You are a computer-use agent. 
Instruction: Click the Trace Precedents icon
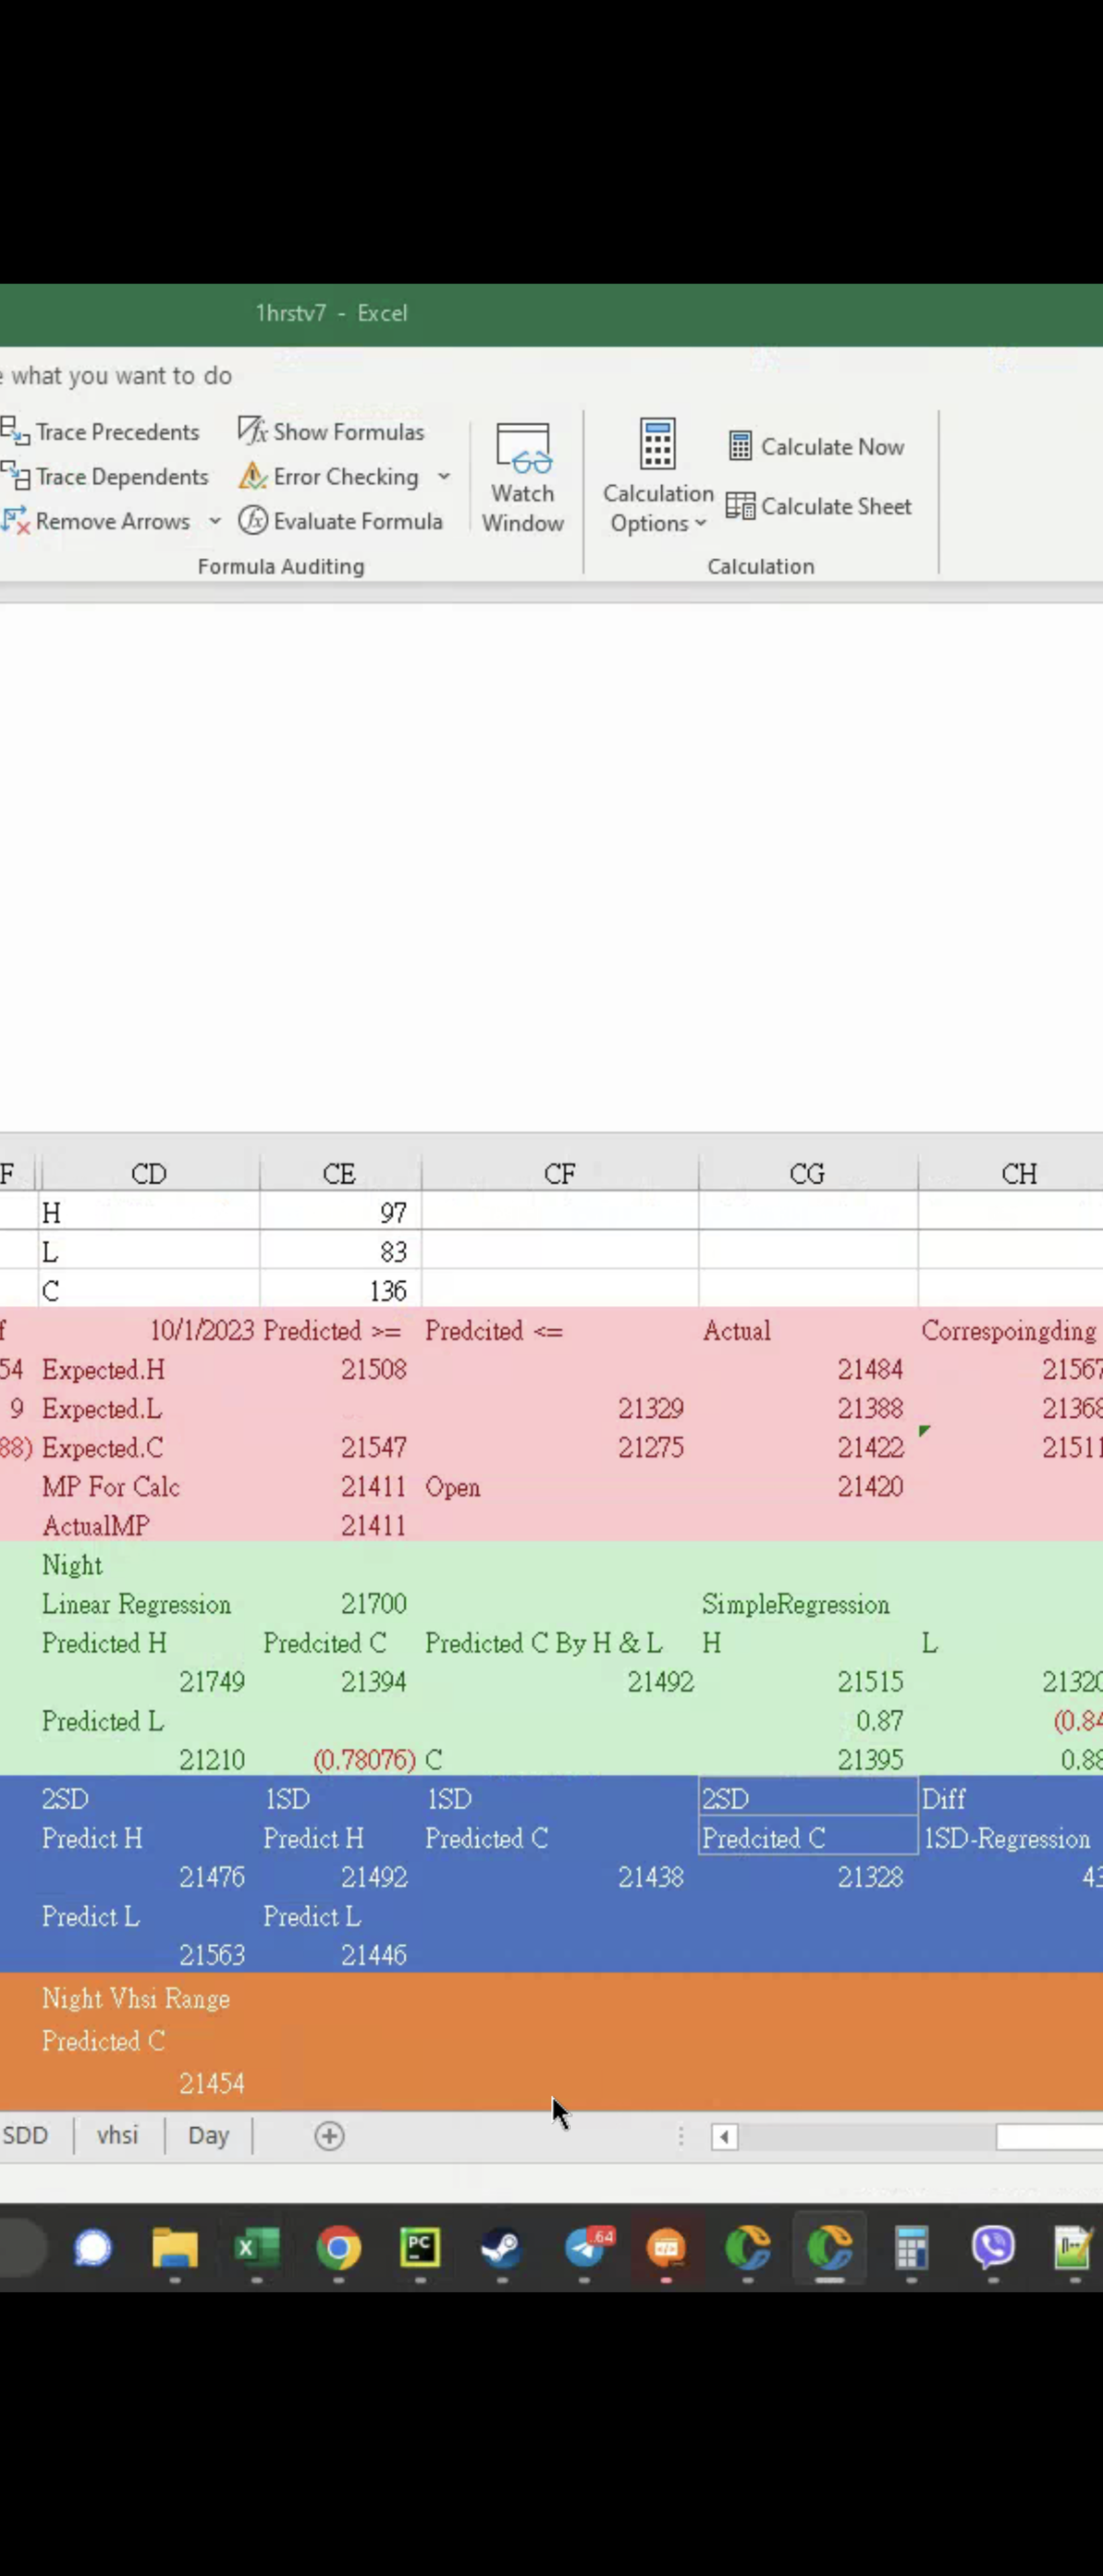[x=16, y=431]
